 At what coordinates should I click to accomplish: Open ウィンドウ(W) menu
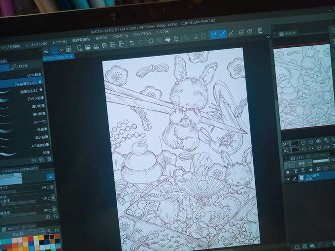pos(142,34)
